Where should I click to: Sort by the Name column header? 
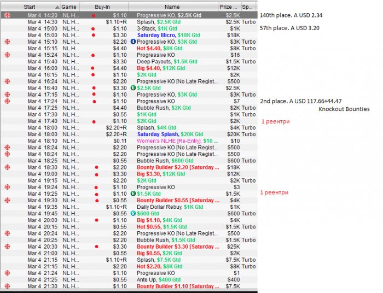[173, 7]
